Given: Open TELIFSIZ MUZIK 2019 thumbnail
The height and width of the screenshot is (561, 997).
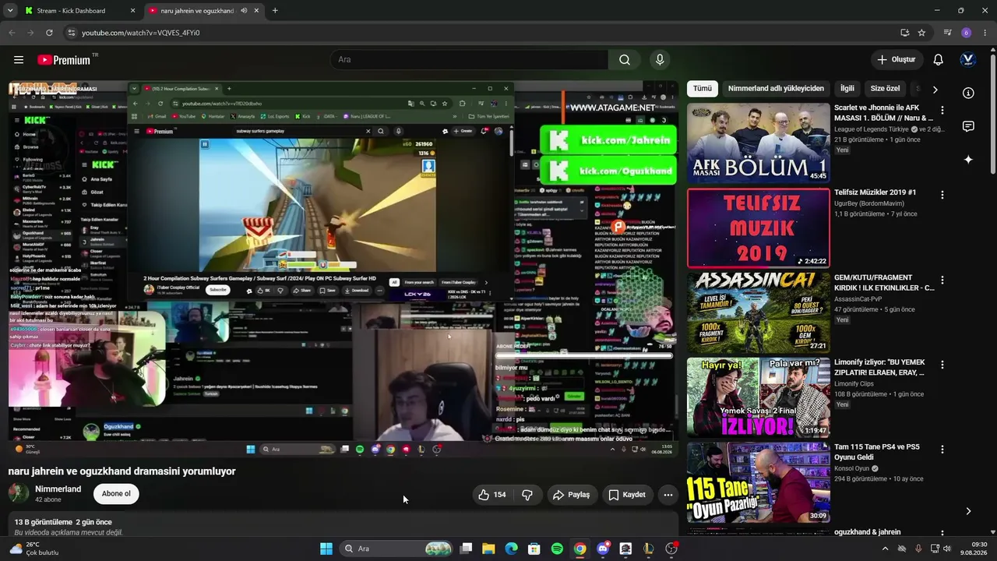Looking at the screenshot, I should 759,228.
